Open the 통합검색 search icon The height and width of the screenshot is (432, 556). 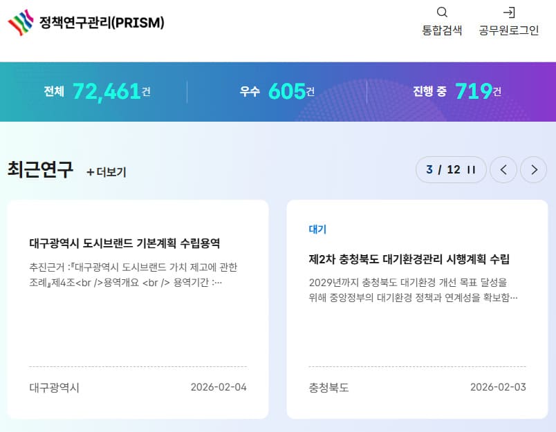click(x=442, y=21)
